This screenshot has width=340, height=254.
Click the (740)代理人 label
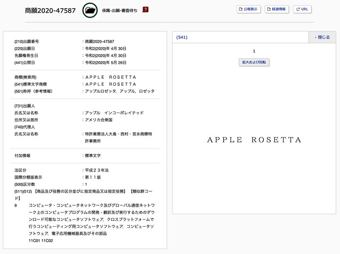click(25, 127)
